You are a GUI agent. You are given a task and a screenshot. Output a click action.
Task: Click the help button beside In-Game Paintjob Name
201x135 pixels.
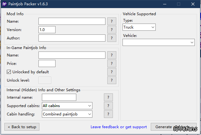112,55
